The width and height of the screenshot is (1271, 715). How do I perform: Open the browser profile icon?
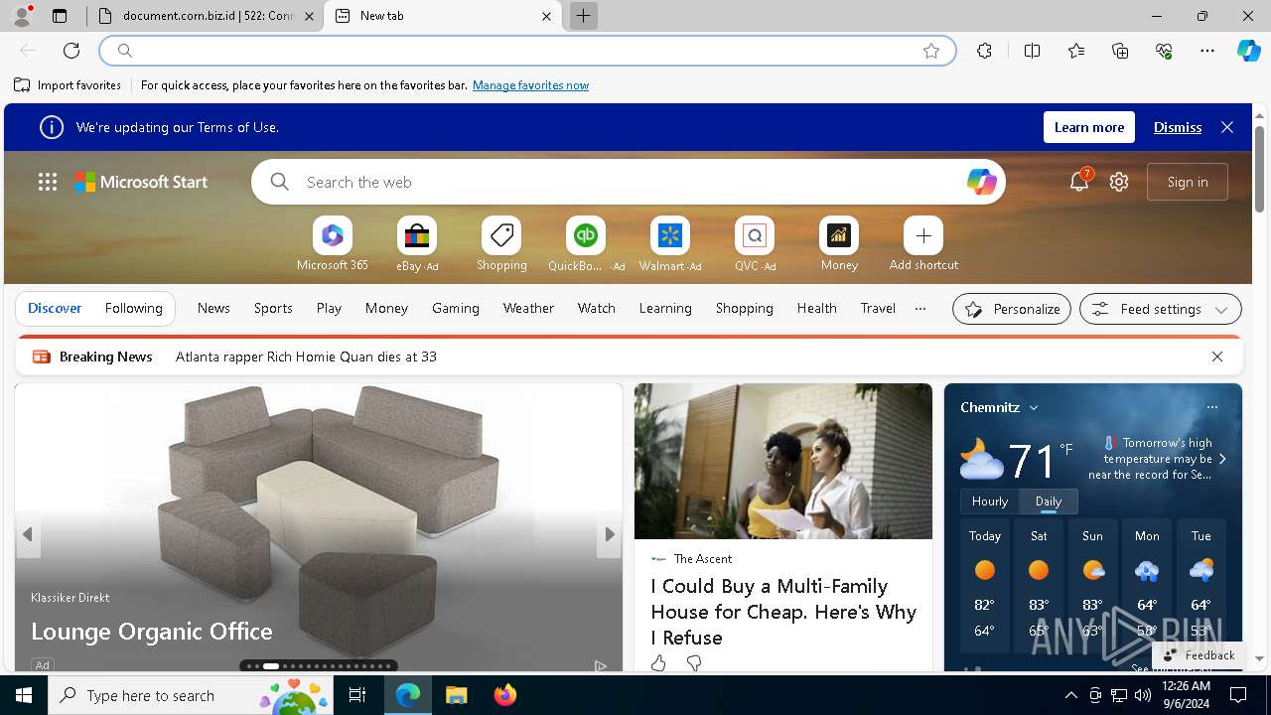(x=22, y=16)
